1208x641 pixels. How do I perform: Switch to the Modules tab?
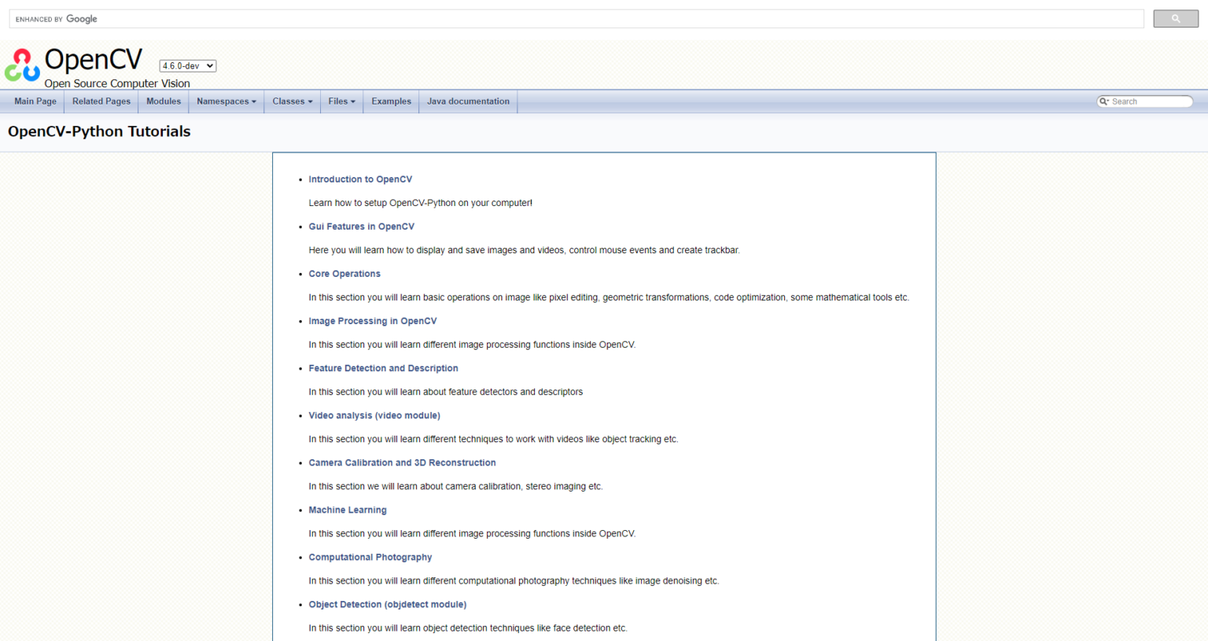164,101
